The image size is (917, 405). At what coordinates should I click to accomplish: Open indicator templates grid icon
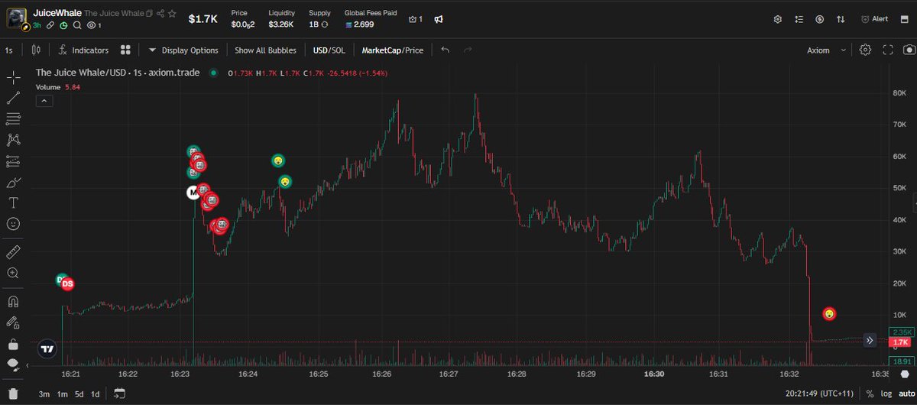126,50
